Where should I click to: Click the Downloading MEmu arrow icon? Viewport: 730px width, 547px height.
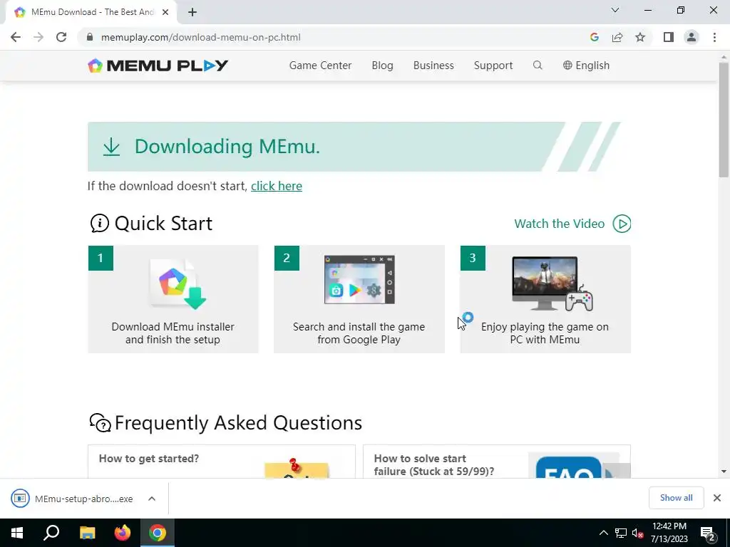111,147
